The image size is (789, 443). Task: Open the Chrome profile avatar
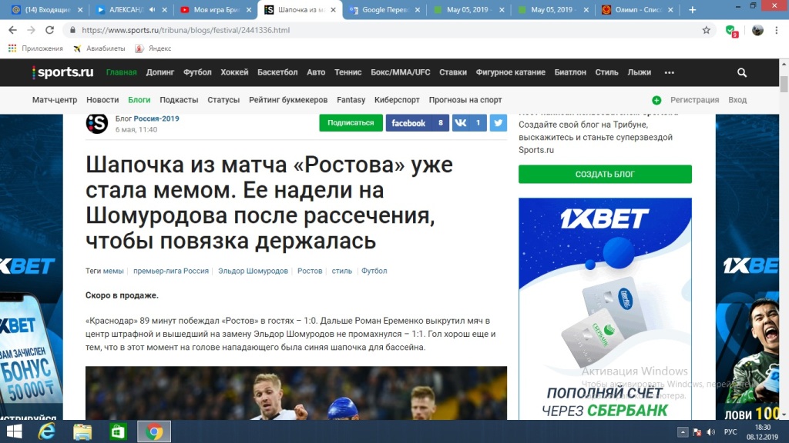click(757, 30)
